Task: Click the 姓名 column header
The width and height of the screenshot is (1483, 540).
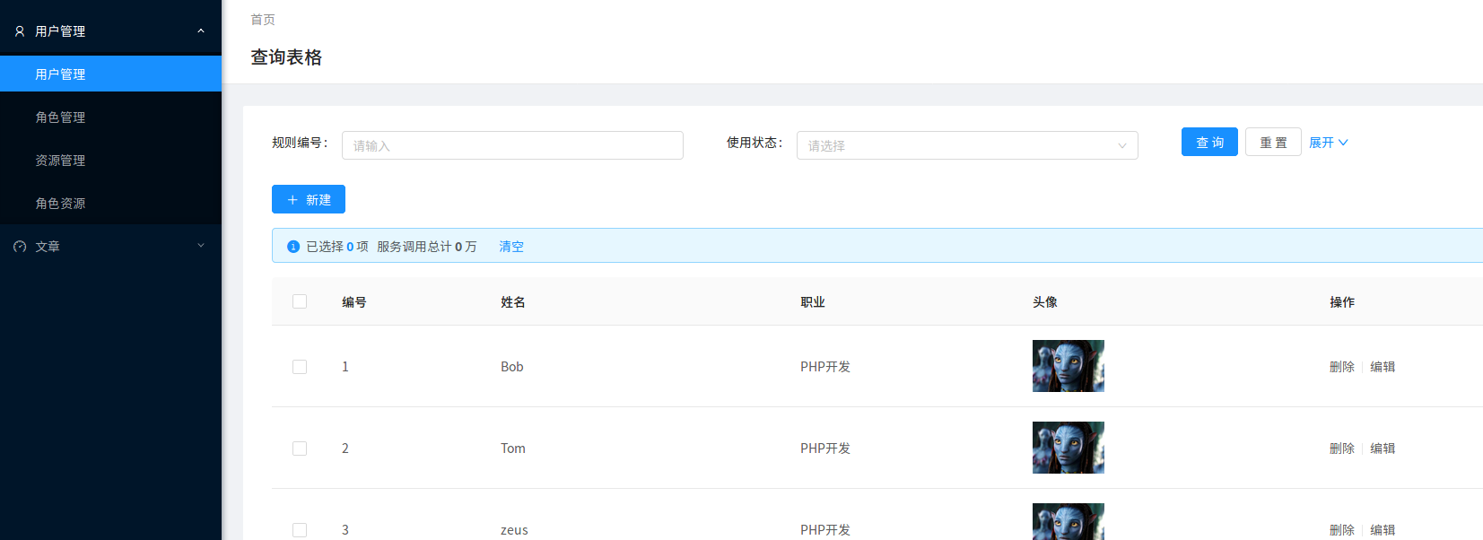Action: [513, 302]
